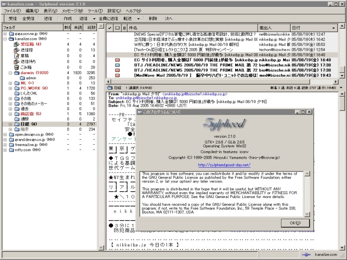The height and width of the screenshot is (260, 347).
Task: Collapse the darwin folder tree
Action: pos(10,73)
